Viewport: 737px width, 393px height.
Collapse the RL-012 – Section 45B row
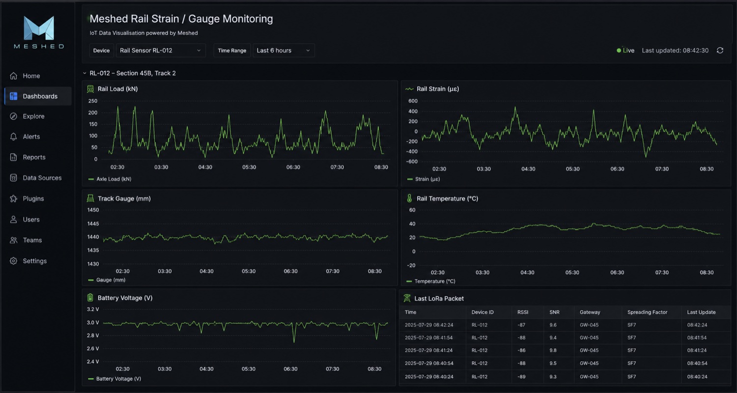(x=85, y=73)
